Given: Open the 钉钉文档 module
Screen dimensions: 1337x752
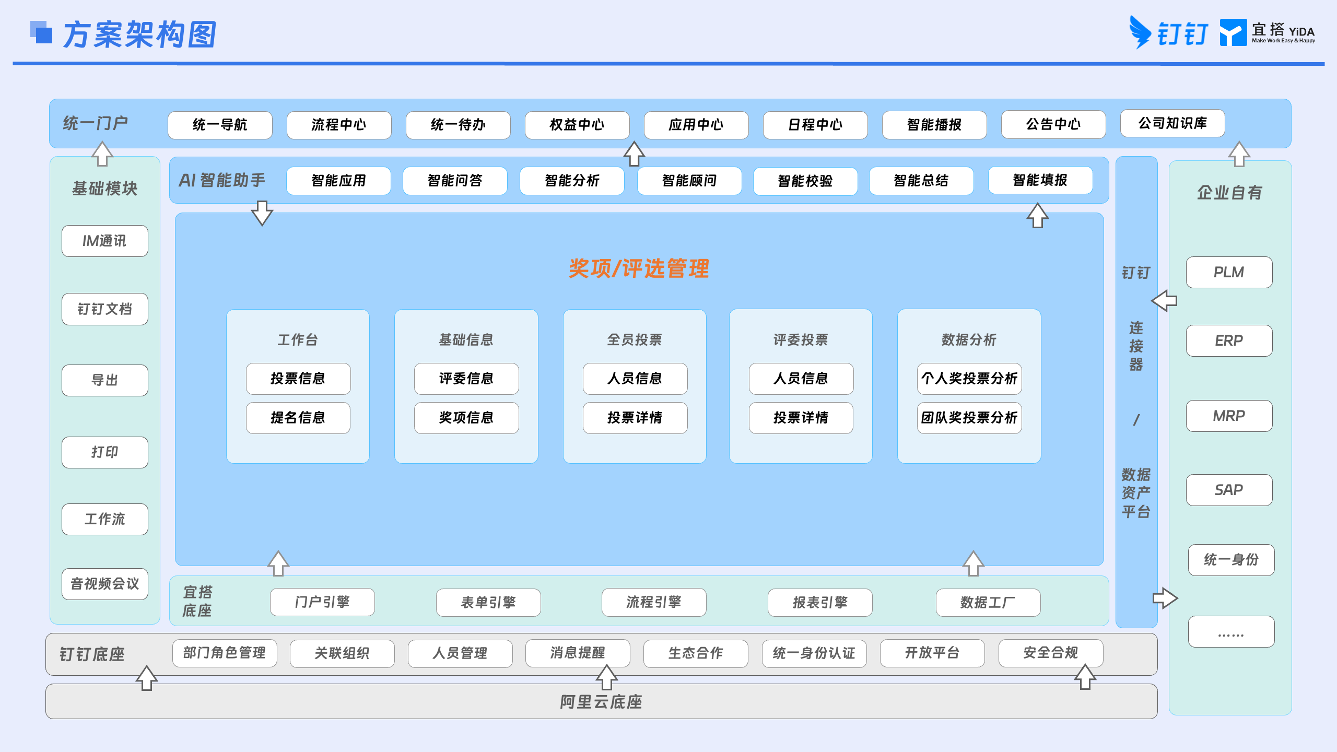Looking at the screenshot, I should click(x=105, y=309).
